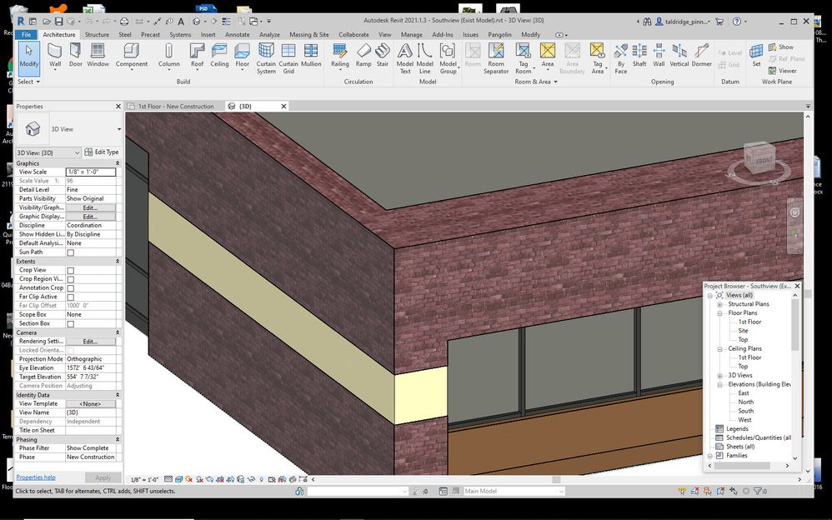Select the Area tool
The width and height of the screenshot is (832, 520).
click(x=548, y=56)
